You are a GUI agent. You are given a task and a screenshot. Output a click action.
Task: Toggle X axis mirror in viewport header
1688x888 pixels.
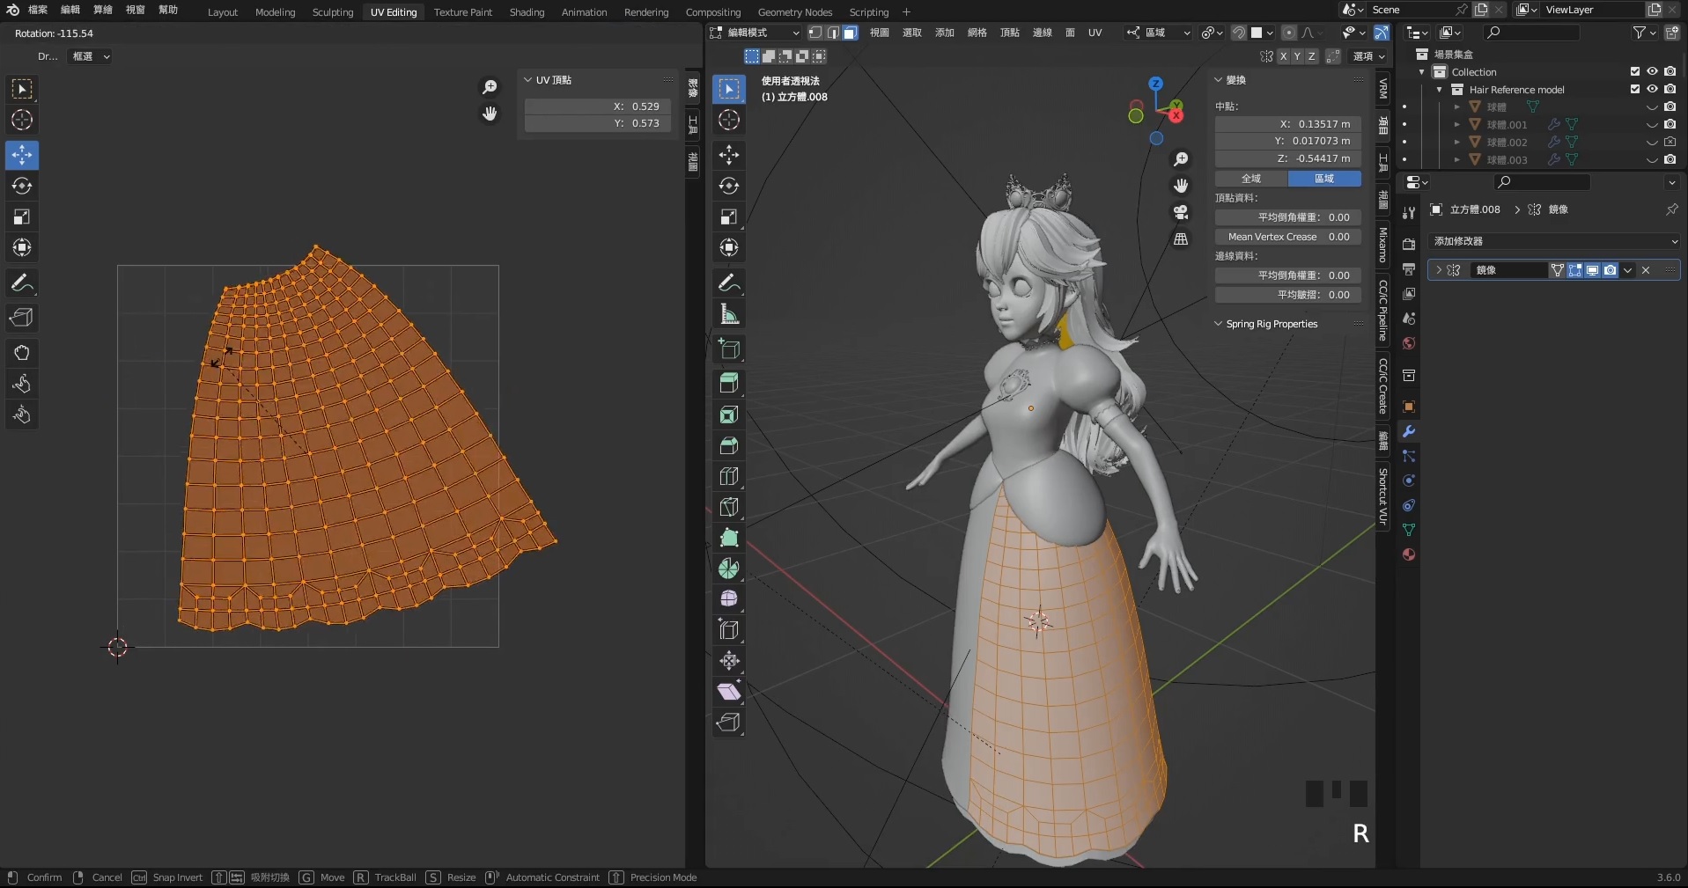pyautogui.click(x=1283, y=56)
